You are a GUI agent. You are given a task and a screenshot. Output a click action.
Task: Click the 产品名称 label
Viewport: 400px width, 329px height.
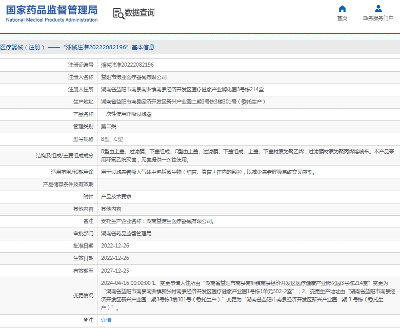tap(84, 114)
